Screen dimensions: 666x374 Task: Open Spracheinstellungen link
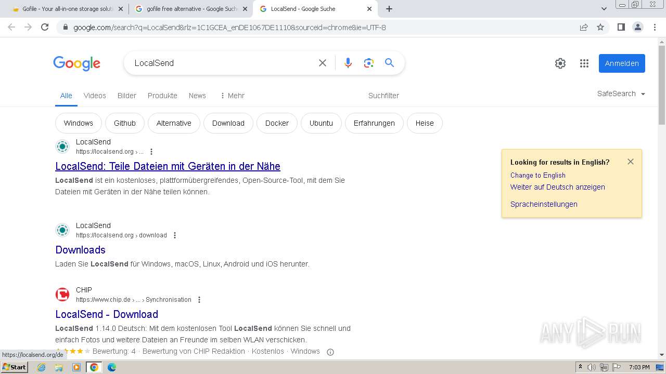[x=544, y=204]
